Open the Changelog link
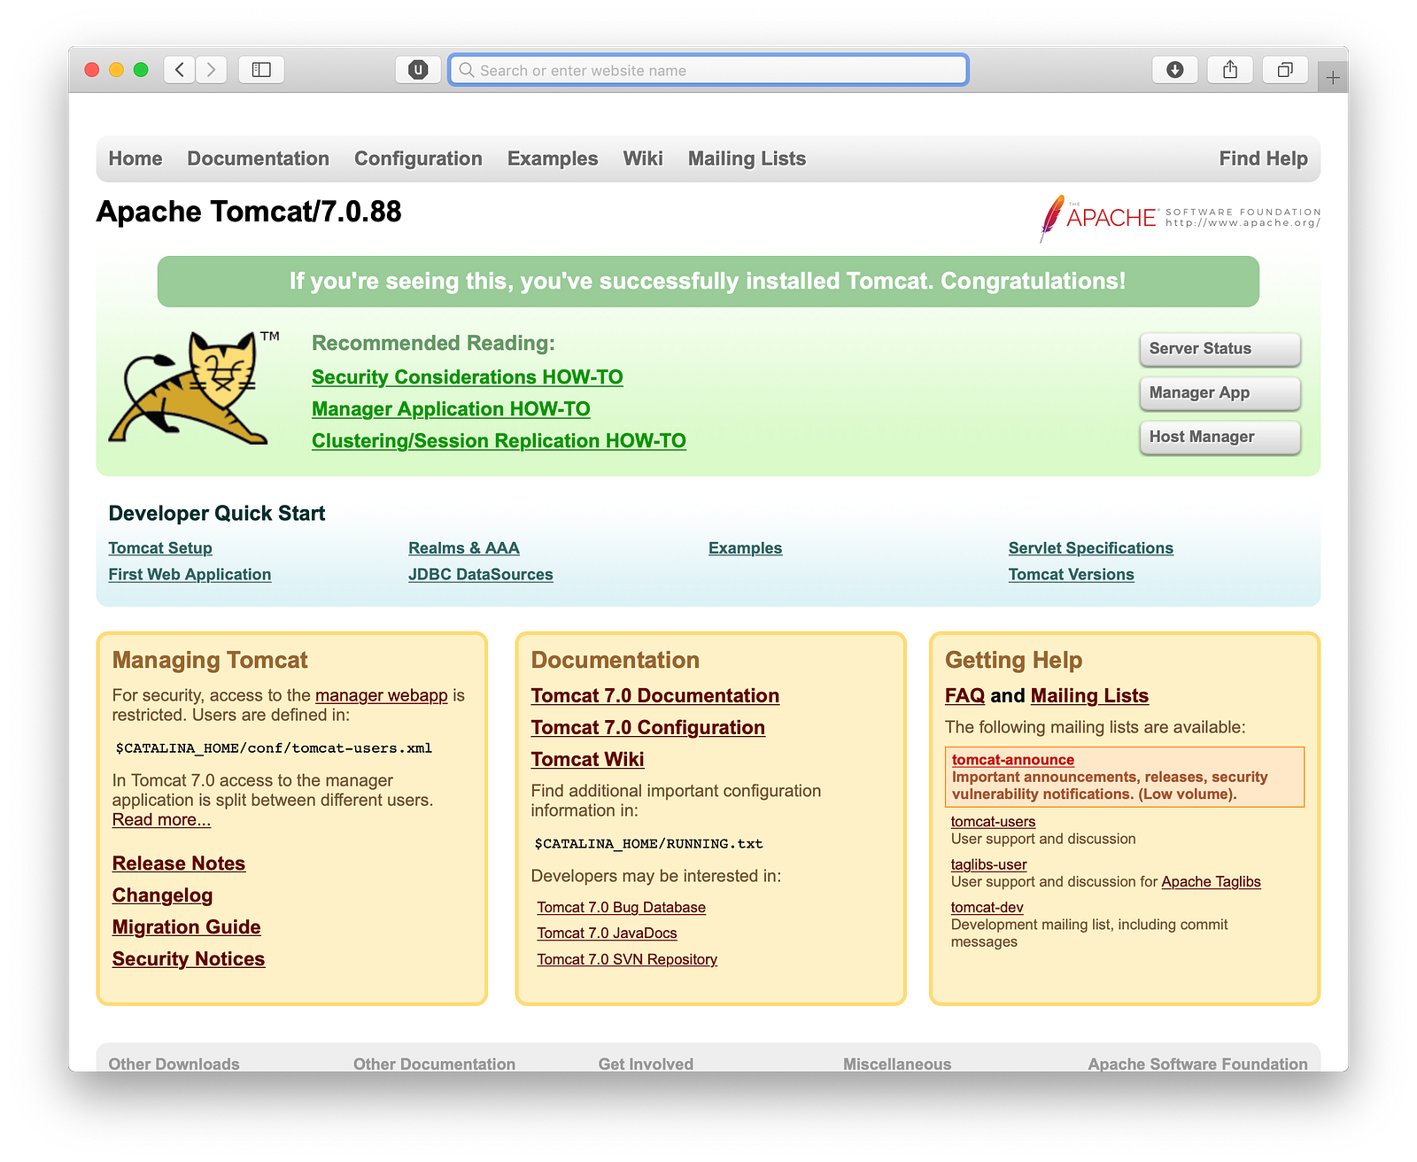 [x=163, y=895]
